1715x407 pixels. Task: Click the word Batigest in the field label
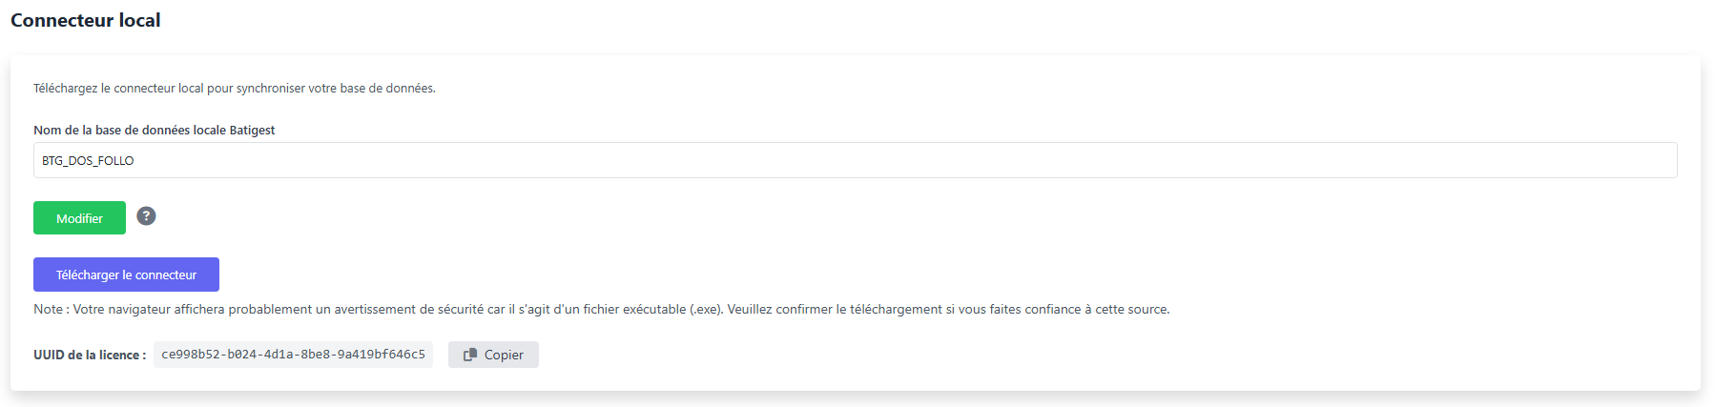click(252, 130)
